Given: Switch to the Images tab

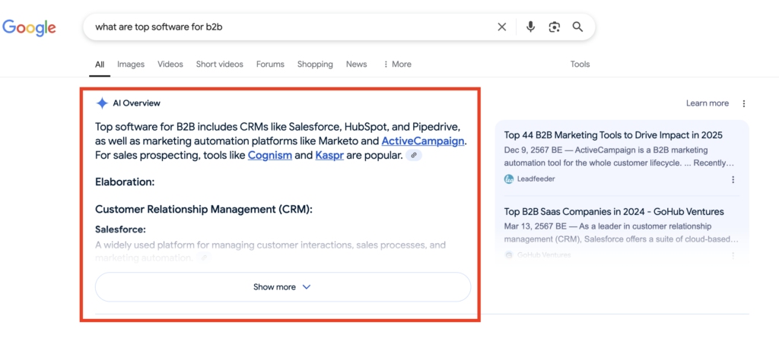Looking at the screenshot, I should pos(131,64).
